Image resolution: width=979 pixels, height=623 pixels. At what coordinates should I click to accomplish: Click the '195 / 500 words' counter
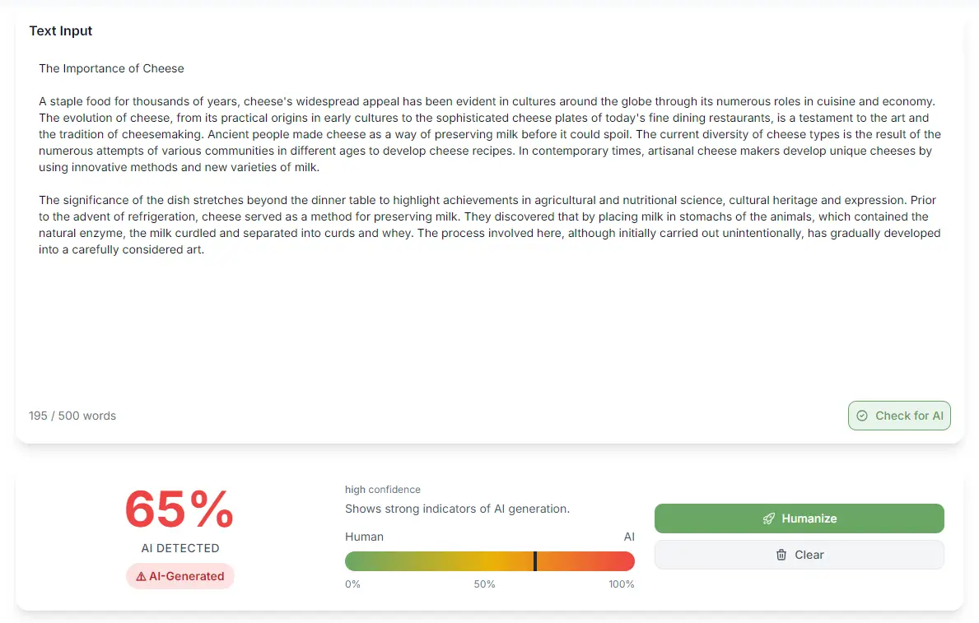72,416
